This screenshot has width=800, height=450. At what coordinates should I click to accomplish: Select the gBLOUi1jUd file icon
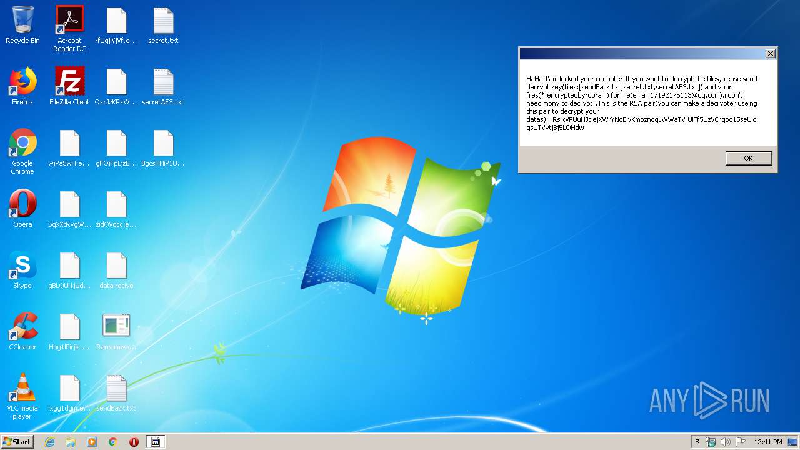(x=69, y=270)
